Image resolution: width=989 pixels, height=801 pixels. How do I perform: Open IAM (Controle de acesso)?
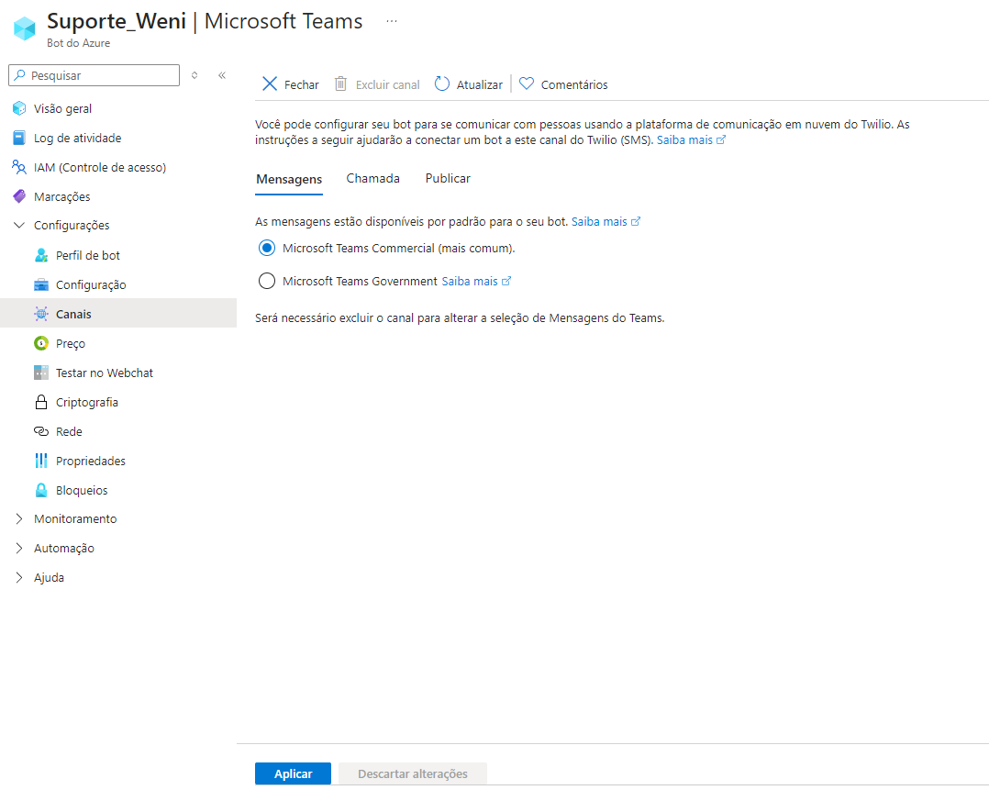pos(101,167)
